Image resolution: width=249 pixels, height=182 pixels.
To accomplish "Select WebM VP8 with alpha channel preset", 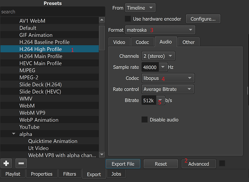I will (x=49, y=155).
